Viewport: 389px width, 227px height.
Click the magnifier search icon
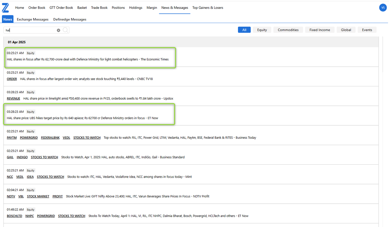(65, 30)
